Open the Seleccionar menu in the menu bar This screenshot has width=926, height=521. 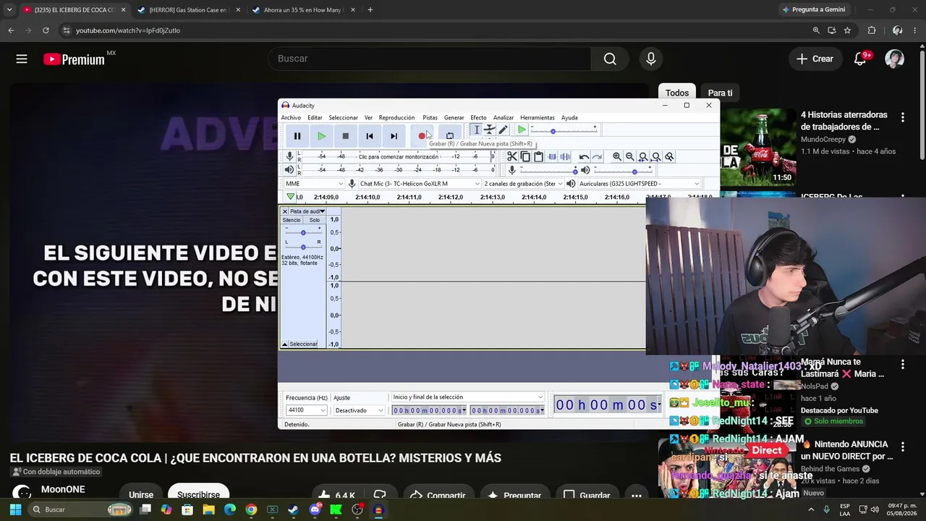(x=343, y=117)
